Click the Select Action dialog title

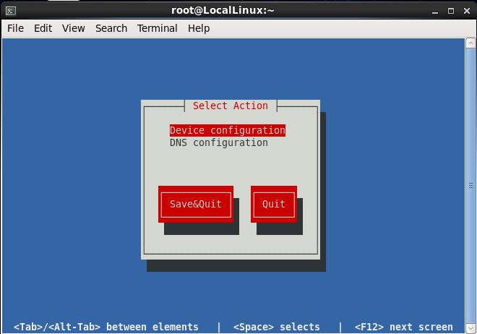pyautogui.click(x=231, y=106)
